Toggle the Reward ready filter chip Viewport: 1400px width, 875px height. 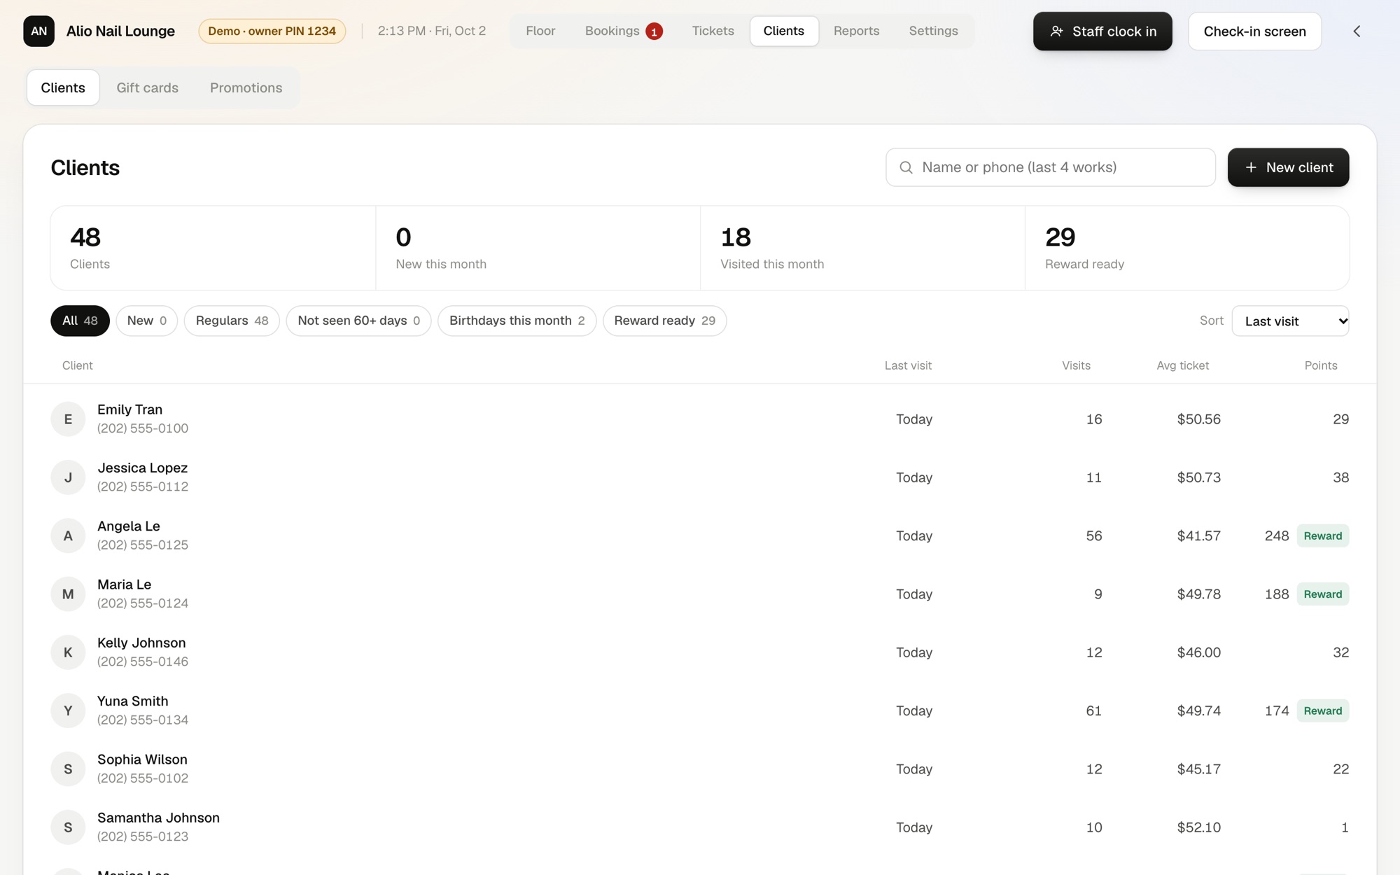(x=664, y=321)
